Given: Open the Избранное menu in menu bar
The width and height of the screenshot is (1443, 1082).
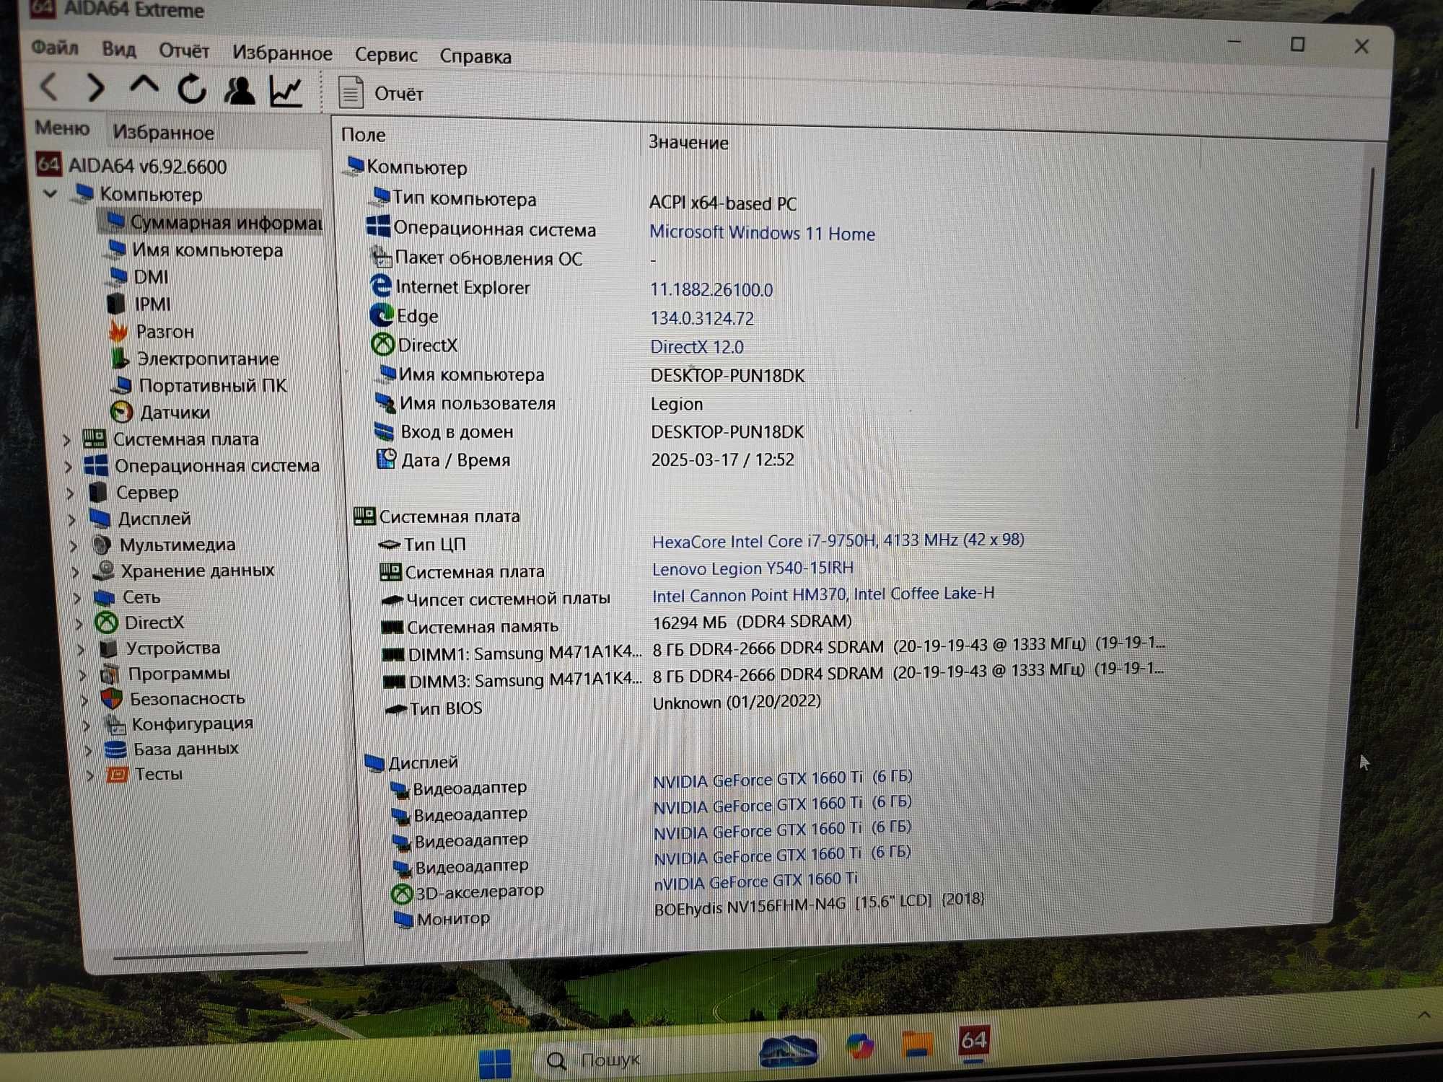Looking at the screenshot, I should coord(282,53).
